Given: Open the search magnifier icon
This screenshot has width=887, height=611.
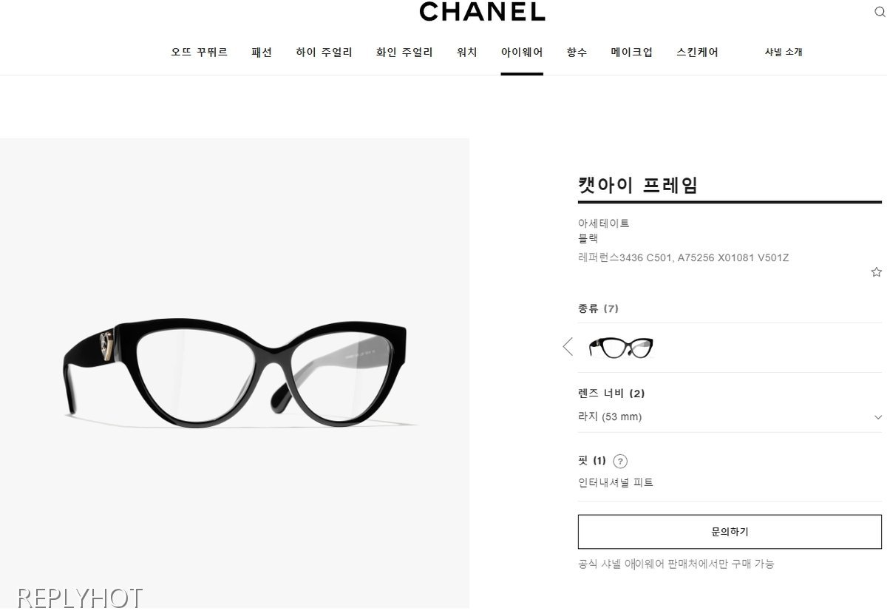Looking at the screenshot, I should [x=880, y=12].
